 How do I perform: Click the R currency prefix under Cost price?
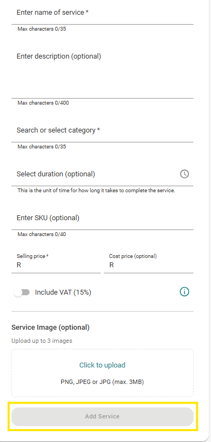[112, 265]
